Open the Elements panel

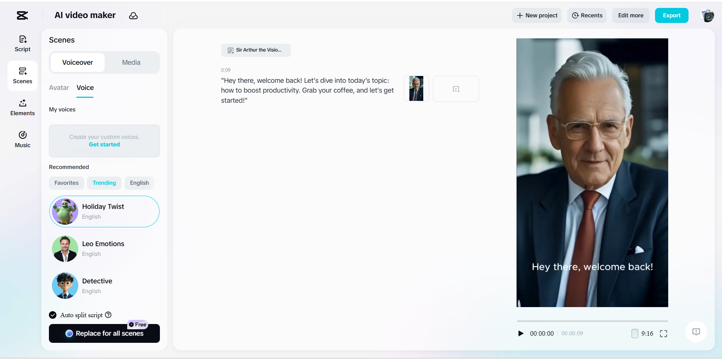coord(22,107)
